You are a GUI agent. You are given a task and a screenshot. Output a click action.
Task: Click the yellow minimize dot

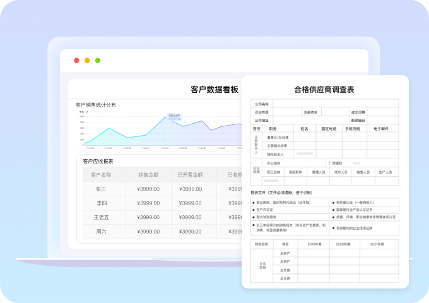(x=87, y=61)
